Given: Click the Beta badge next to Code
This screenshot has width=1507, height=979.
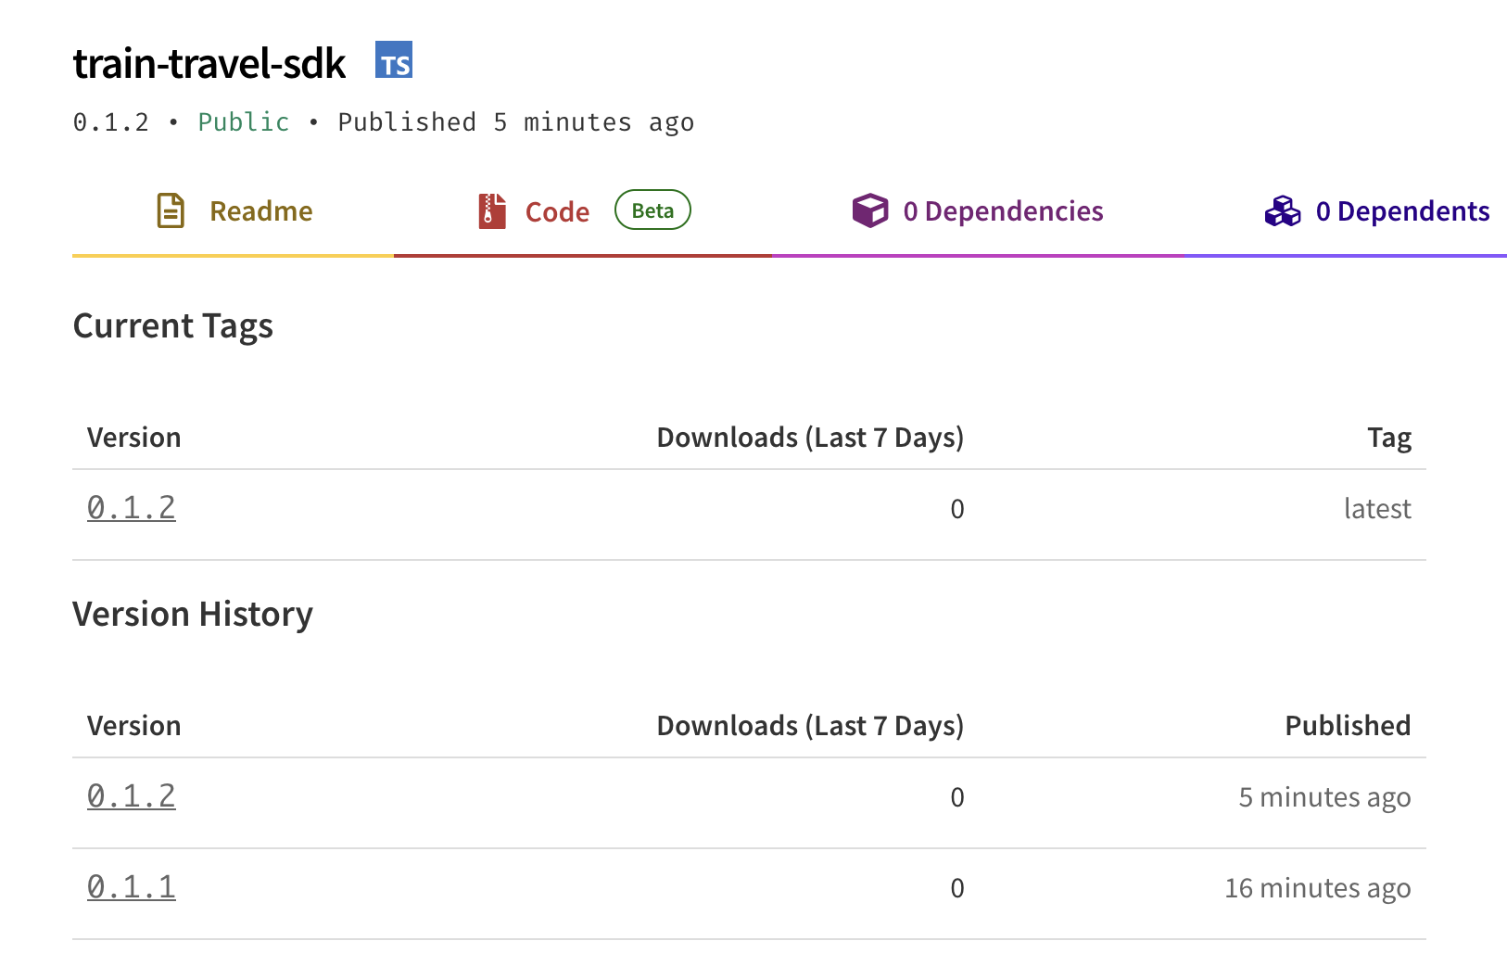Looking at the screenshot, I should [652, 210].
